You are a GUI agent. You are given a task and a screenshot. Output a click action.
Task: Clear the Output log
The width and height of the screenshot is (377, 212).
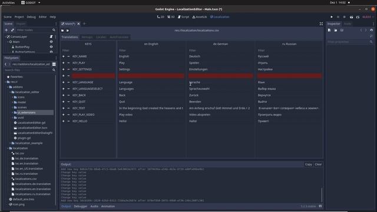tap(318, 164)
